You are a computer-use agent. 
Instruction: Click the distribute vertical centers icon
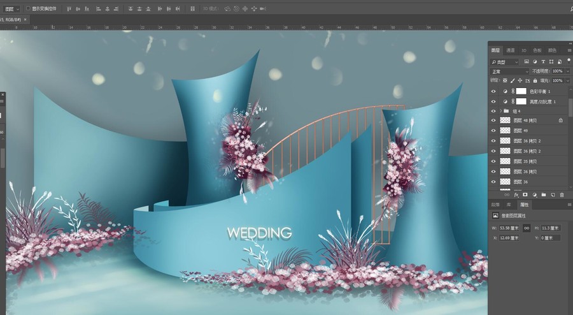click(139, 9)
